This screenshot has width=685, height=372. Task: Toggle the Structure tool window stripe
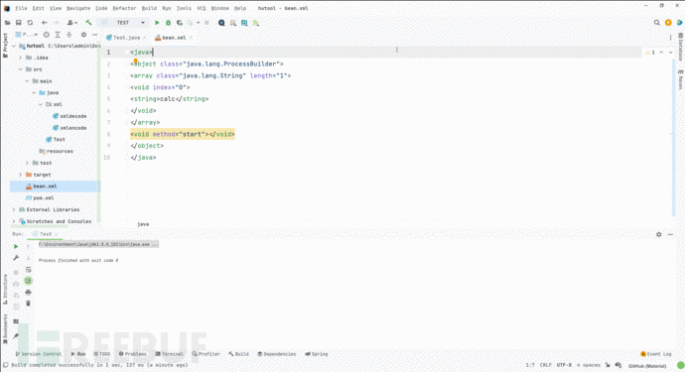click(5, 290)
